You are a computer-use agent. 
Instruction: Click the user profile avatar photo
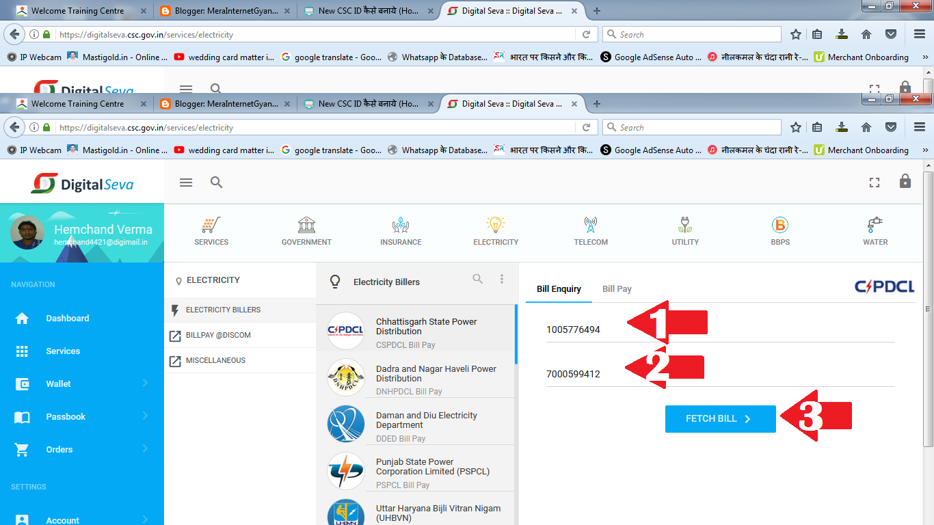(27, 232)
